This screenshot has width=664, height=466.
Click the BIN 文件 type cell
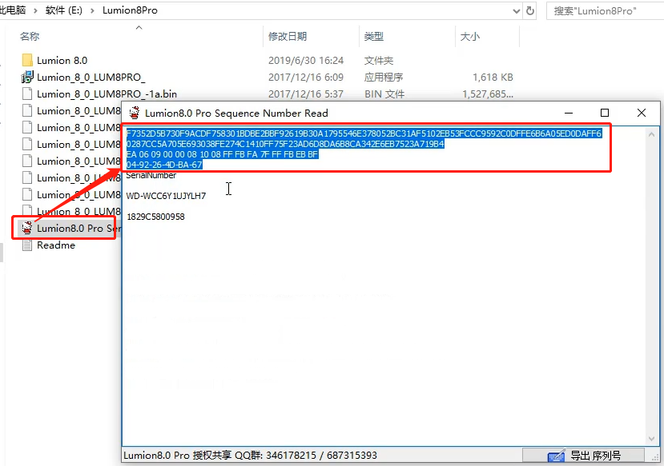coord(384,94)
